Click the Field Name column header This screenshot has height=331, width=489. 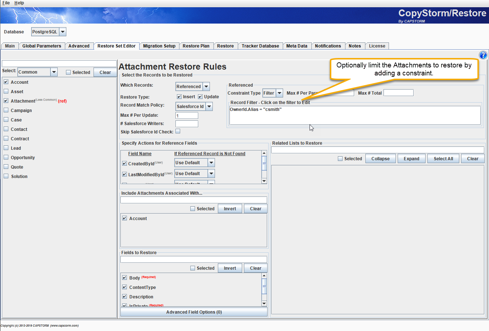pyautogui.click(x=140, y=154)
